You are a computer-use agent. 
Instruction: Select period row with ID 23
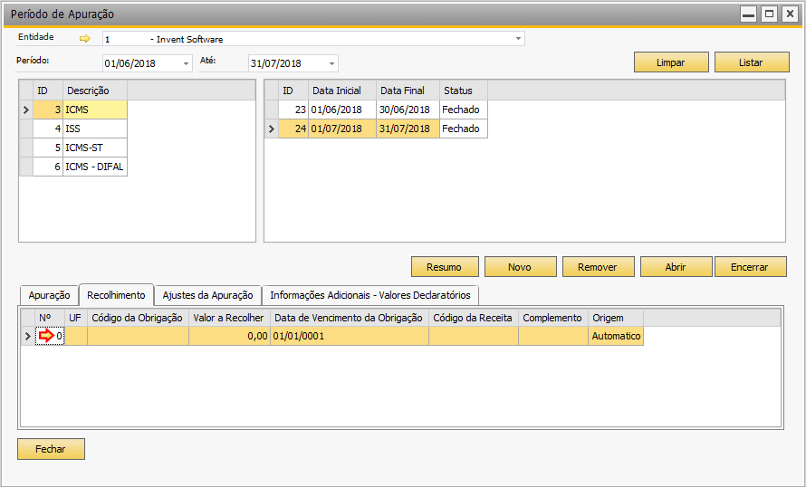(383, 110)
